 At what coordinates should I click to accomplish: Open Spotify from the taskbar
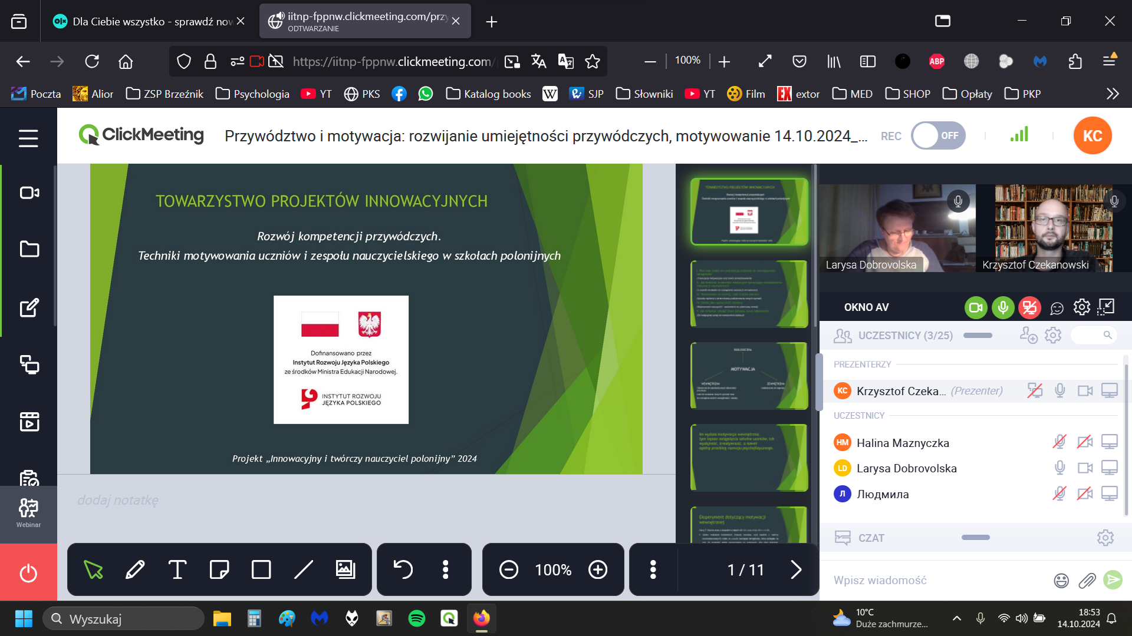coord(417,618)
